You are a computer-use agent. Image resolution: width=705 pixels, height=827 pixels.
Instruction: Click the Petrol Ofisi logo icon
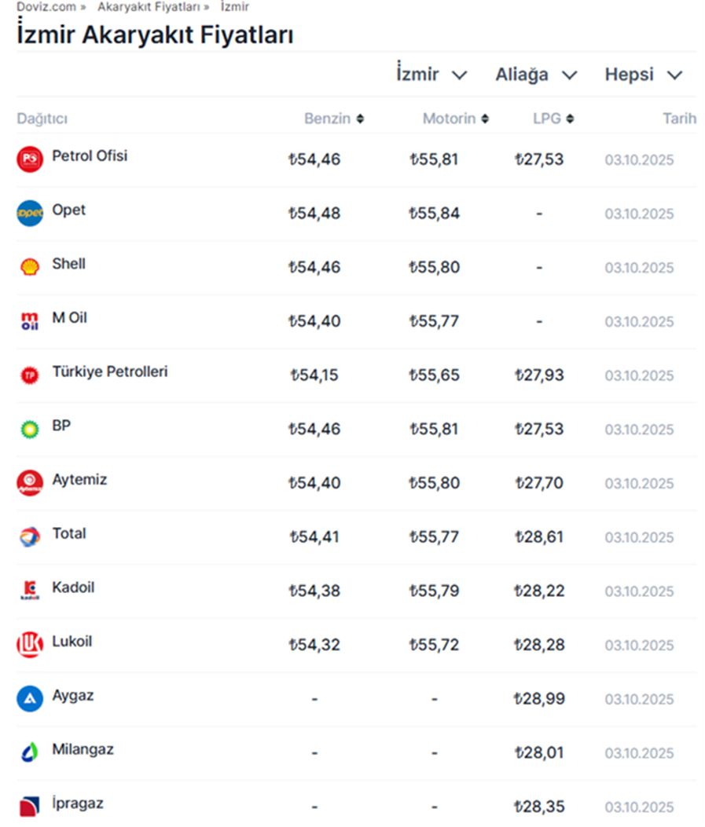tap(30, 159)
